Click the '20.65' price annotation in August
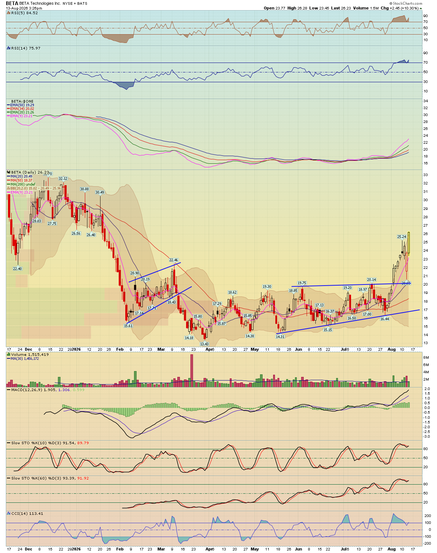437x553 pixels. point(406,283)
